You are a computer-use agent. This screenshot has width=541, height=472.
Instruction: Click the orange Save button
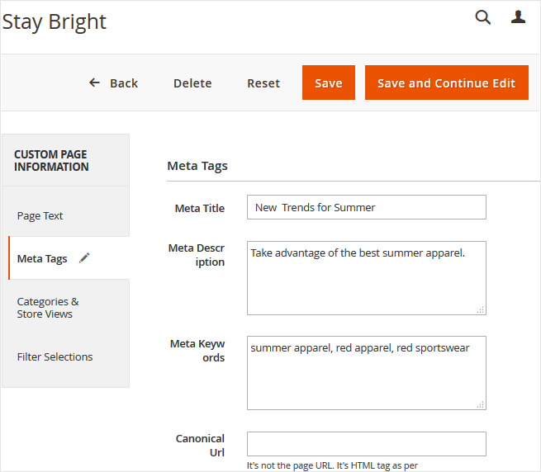(328, 83)
